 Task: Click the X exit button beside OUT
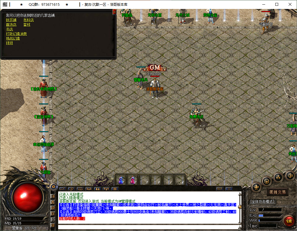229,189
